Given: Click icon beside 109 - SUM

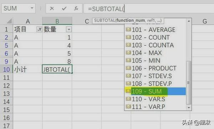Looking at the screenshot, I should (128, 91).
